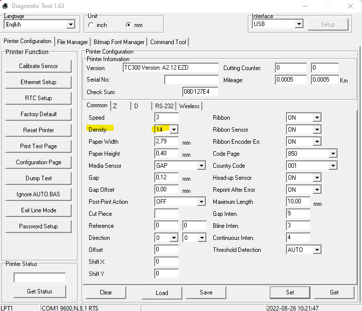Screen dimensions: 362x311
Task: Select the D settings tab
Action: click(141, 106)
